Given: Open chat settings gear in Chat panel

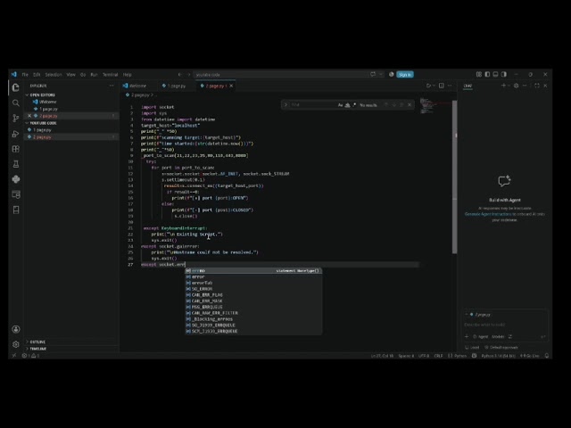Looking at the screenshot, I should click(x=516, y=86).
